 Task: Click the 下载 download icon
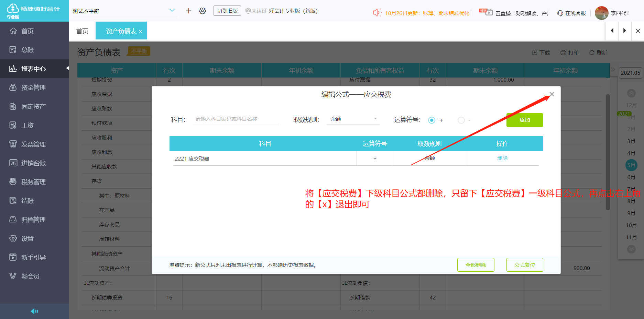coord(540,52)
